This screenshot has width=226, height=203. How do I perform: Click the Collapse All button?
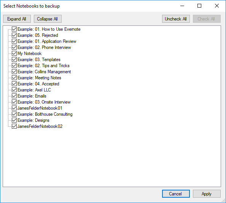click(x=48, y=19)
